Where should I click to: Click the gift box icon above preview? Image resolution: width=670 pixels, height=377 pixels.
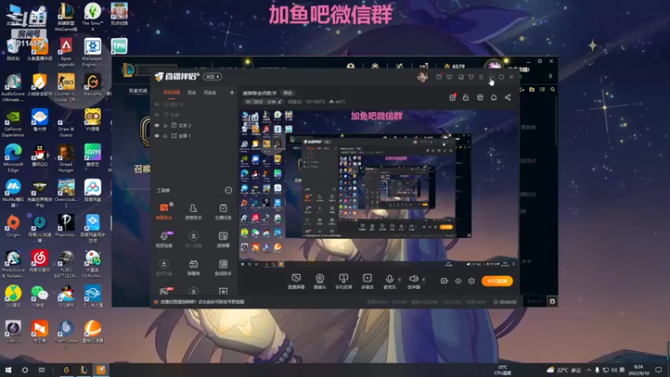point(452,97)
